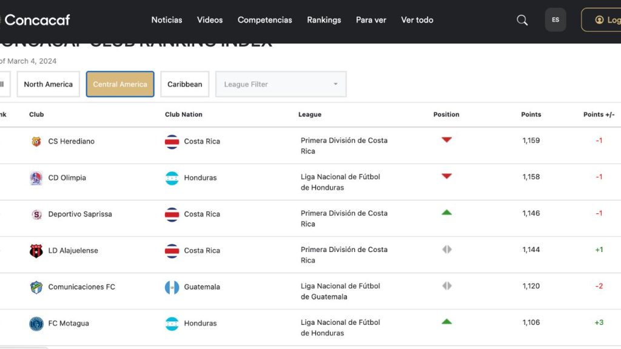Click the CS Herediano club name
This screenshot has height=349, width=621.
72,141
